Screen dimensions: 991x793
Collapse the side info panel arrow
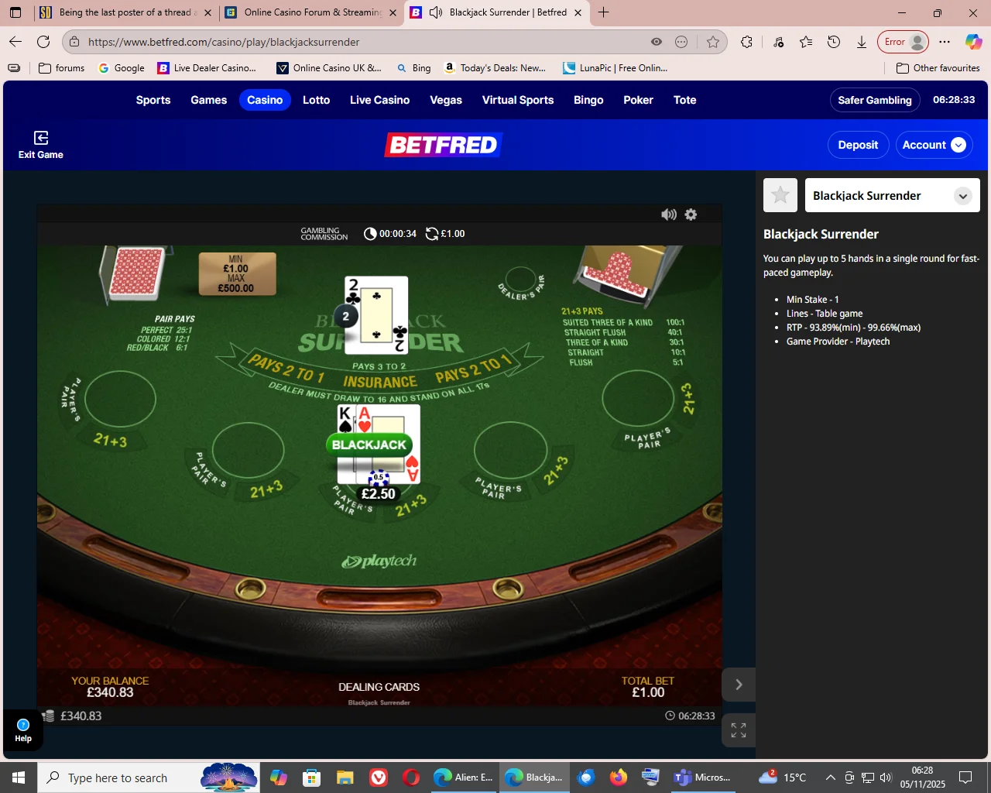pyautogui.click(x=739, y=685)
